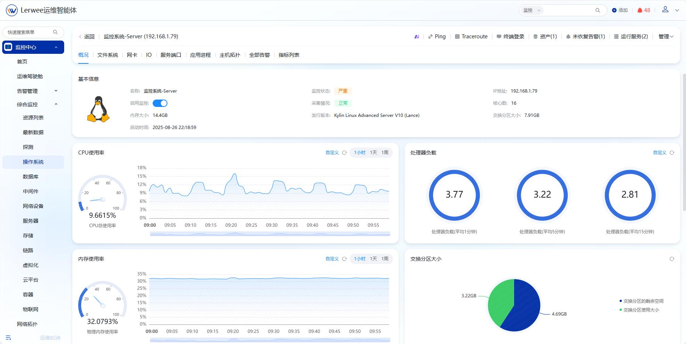The height and width of the screenshot is (344, 686).
Task: Open unrecovered alerts 未恢复告警(1)
Action: (x=586, y=37)
